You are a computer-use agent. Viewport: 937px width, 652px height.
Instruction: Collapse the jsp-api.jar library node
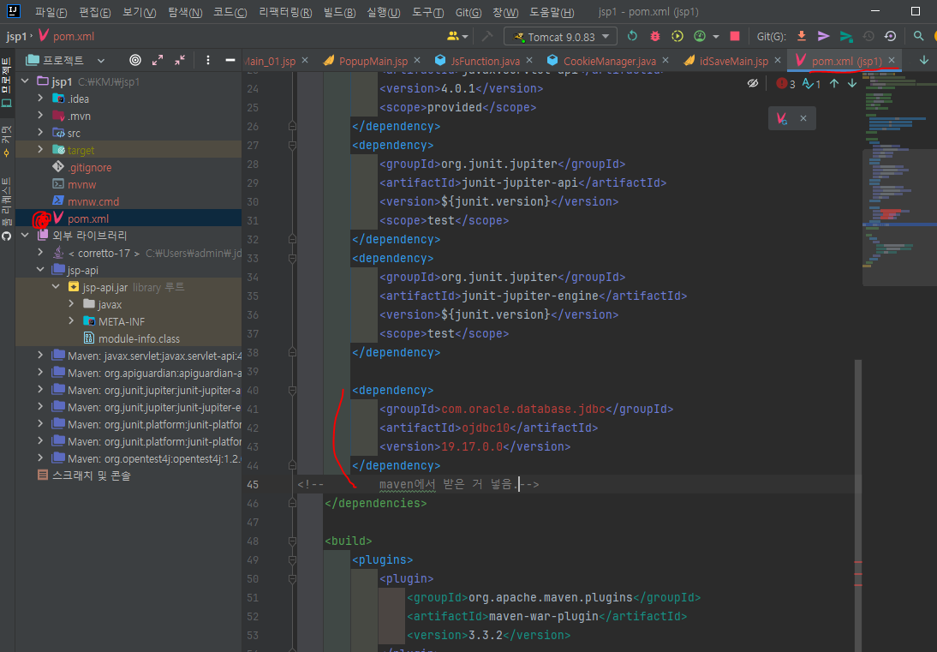point(57,287)
